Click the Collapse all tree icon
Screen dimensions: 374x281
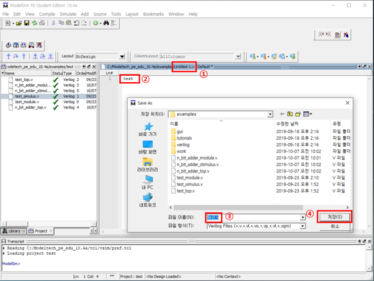pos(114,23)
